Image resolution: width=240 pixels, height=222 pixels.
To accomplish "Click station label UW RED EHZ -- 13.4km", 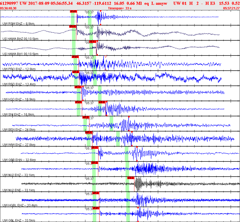I will (x=19, y=84).
